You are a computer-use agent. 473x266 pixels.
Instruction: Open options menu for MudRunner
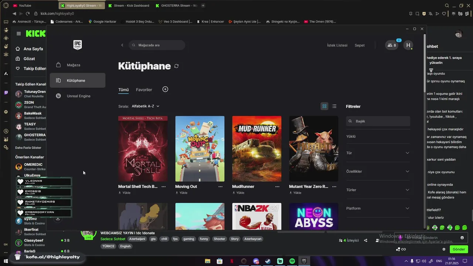coord(278,187)
